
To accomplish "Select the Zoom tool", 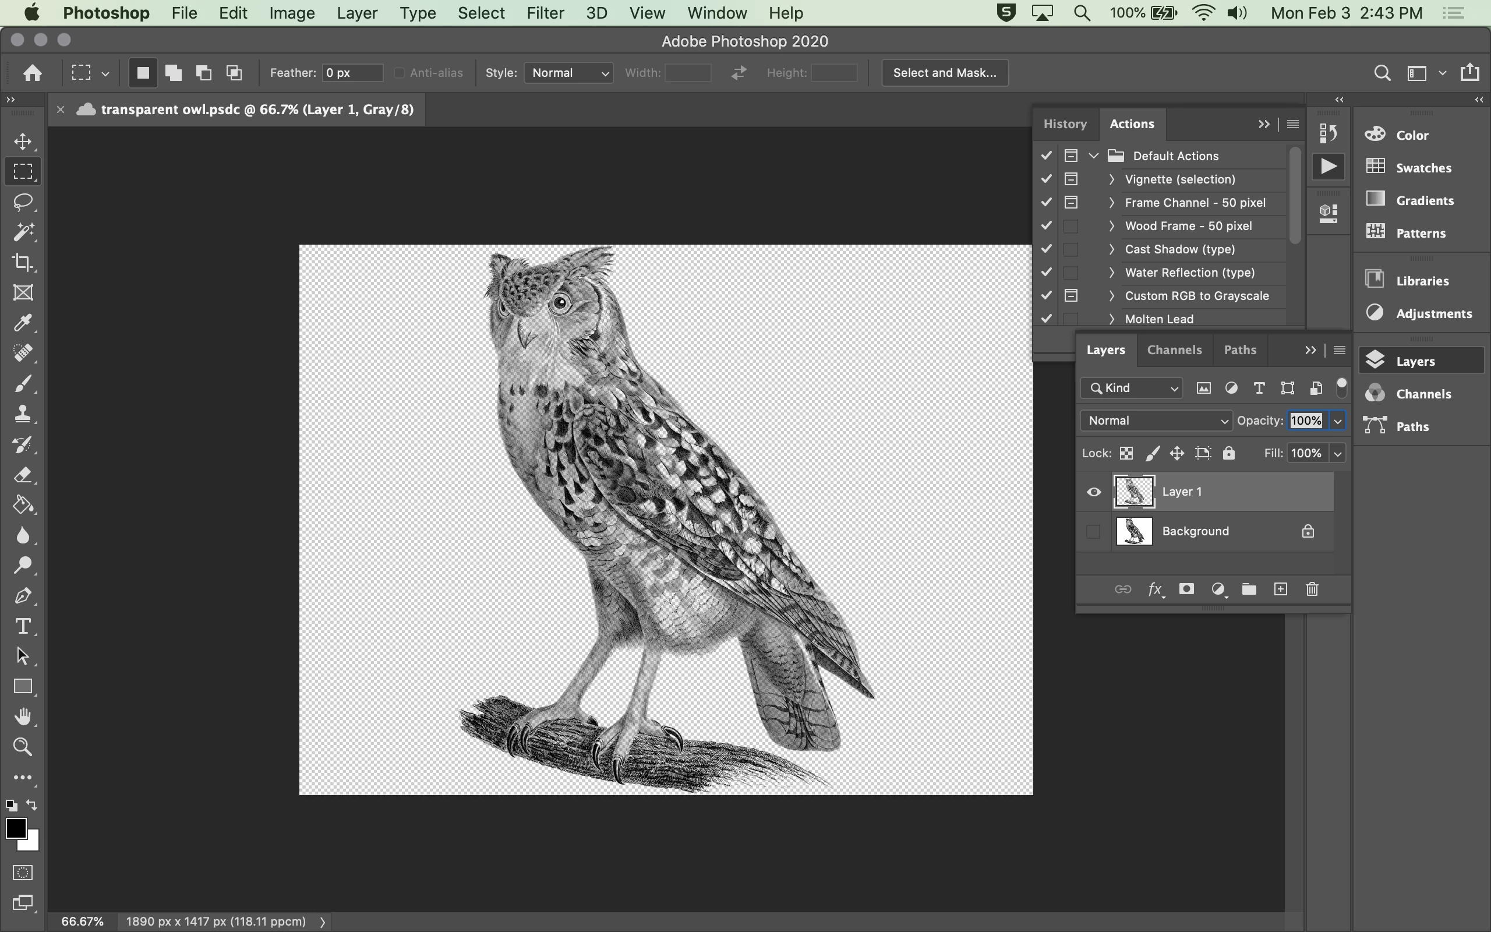I will 23,747.
